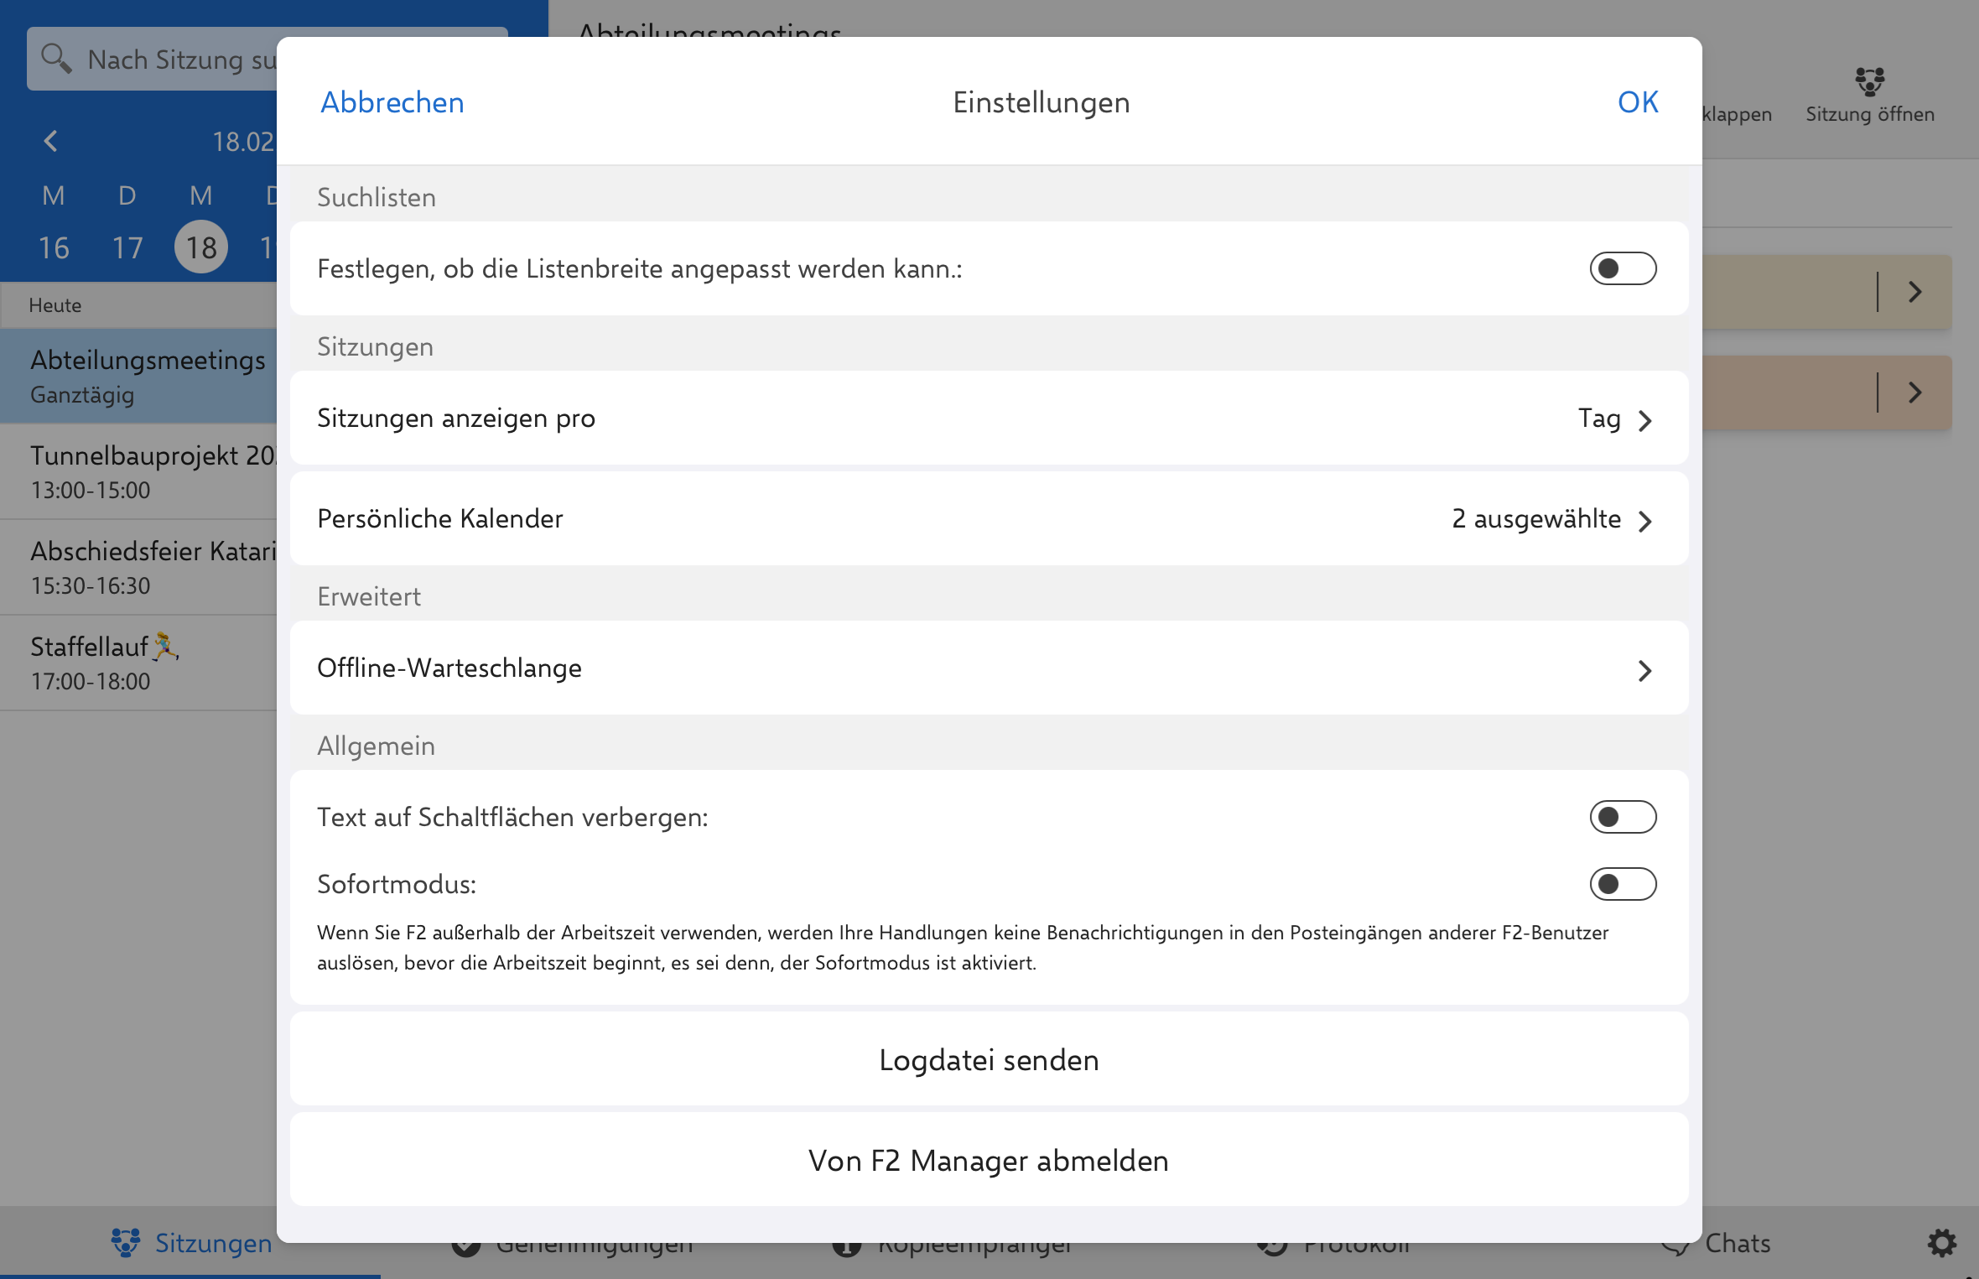Click chevron on first agenda item

(1914, 292)
